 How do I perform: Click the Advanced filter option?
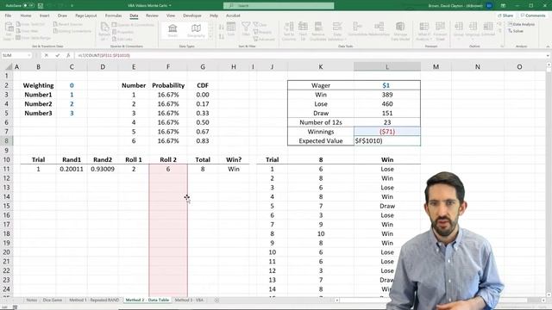pos(264,39)
